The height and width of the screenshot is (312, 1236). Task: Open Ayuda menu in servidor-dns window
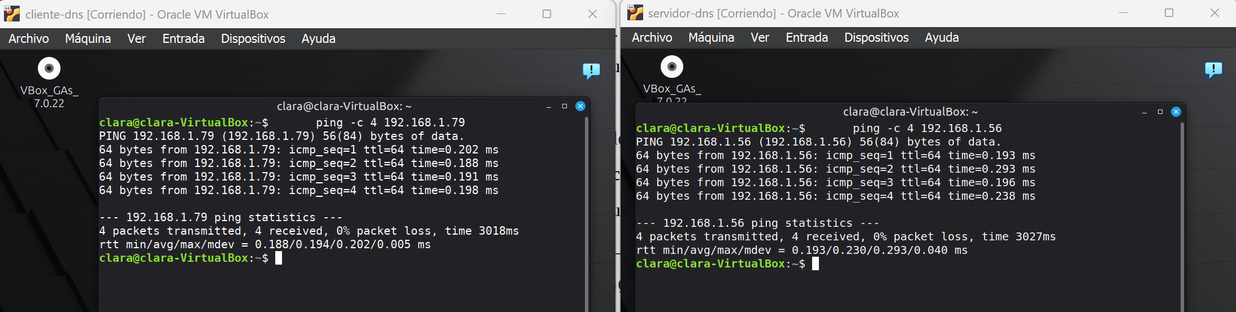click(x=942, y=37)
